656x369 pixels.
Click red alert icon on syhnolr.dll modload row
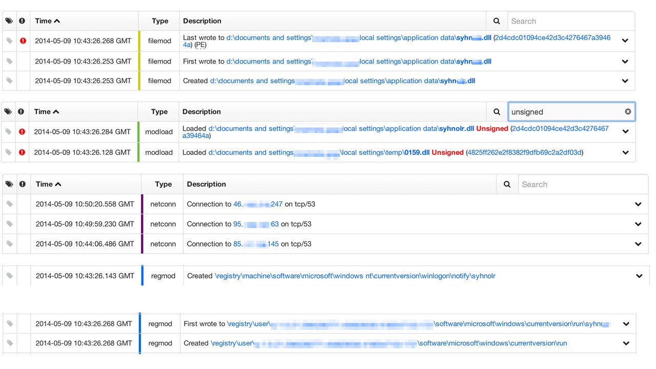[x=22, y=132]
